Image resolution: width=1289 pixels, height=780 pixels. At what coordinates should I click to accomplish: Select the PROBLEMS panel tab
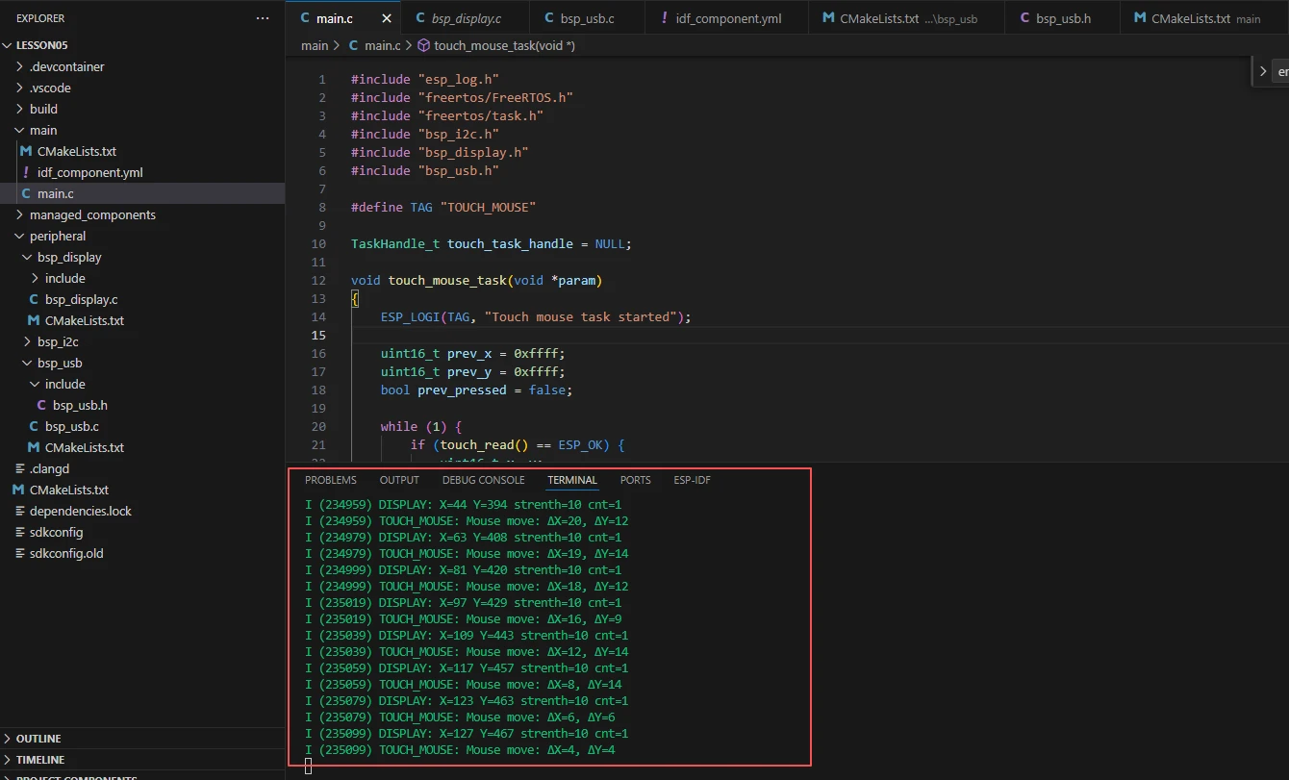[330, 480]
